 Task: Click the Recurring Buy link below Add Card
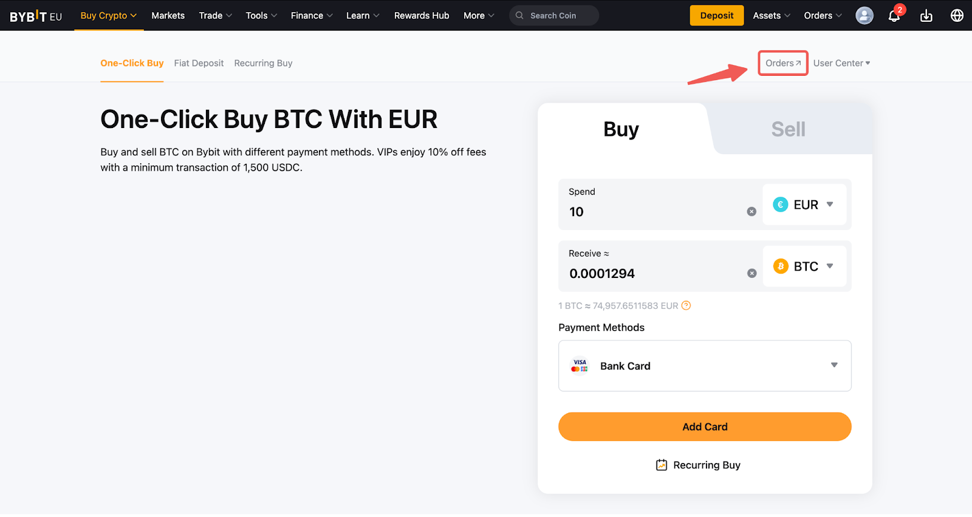(x=698, y=465)
